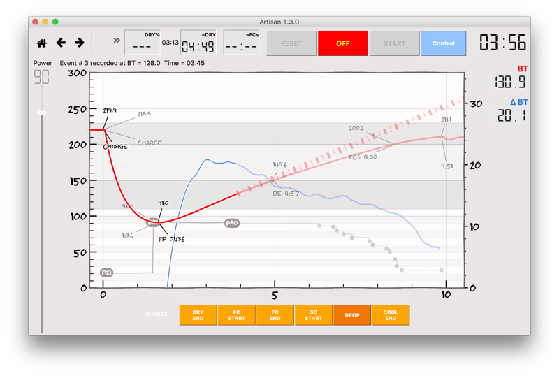Go forward with the right arrow icon
This screenshot has width=559, height=376.
[80, 43]
